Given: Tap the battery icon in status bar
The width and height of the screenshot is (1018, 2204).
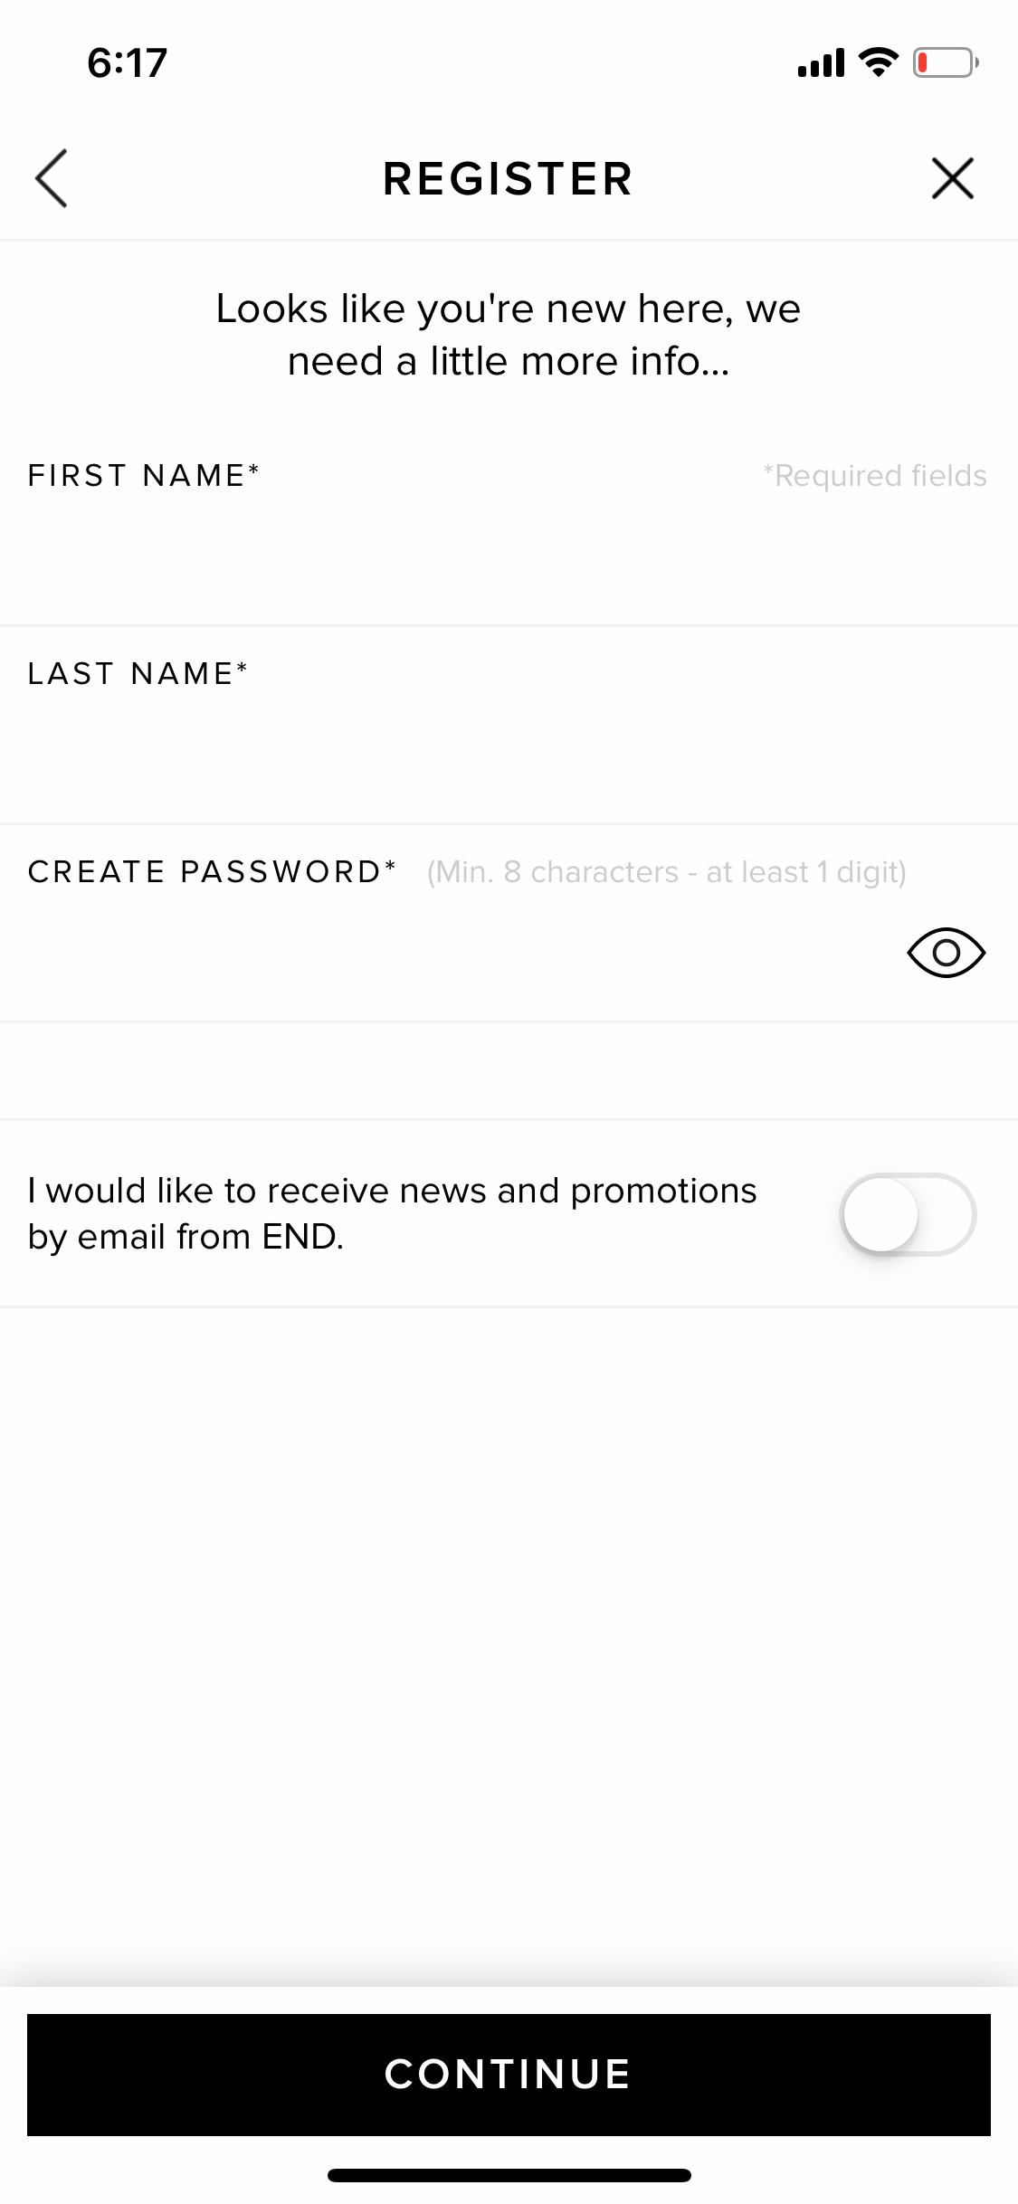Looking at the screenshot, I should [946, 62].
